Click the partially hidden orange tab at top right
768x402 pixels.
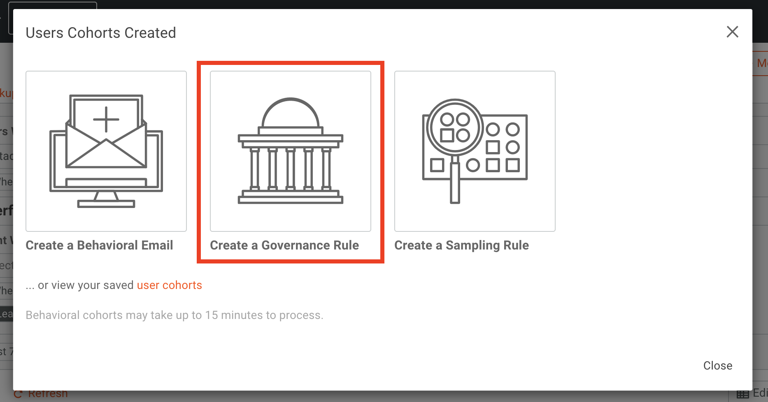(761, 63)
